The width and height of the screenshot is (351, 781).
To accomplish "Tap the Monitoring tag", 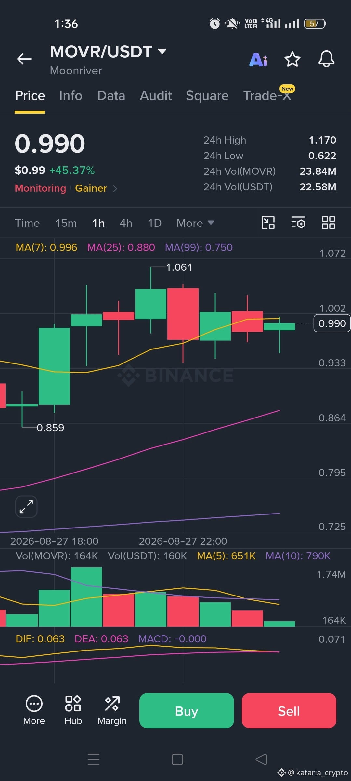I will (40, 188).
